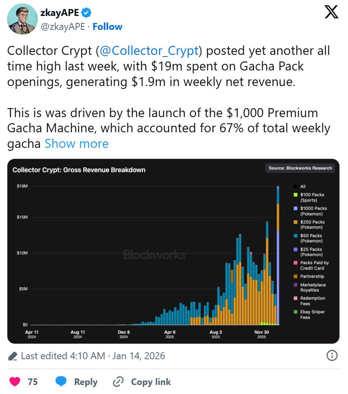Click the last edited pencil icon
The image size is (348, 394).
coord(13,356)
